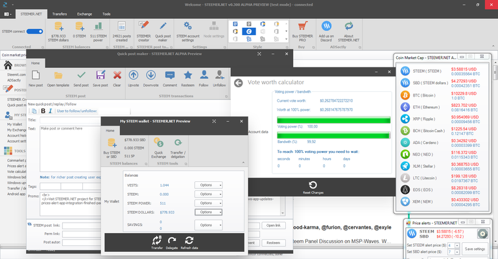This screenshot has width=498, height=259.
Task: Click User to follow/unfollow link
Action: click(77, 111)
